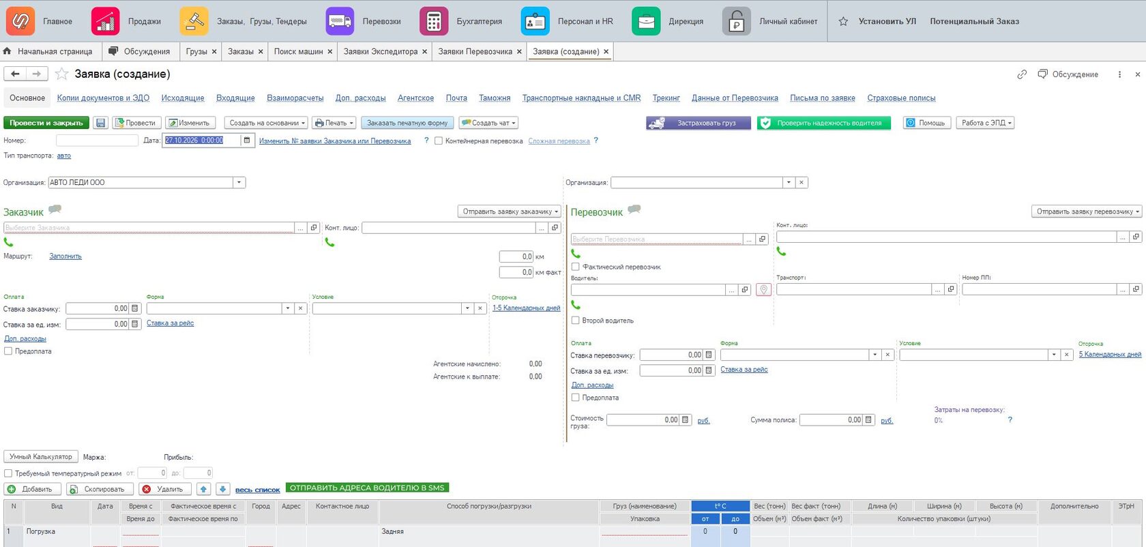The width and height of the screenshot is (1146, 547).
Task: Click Провести и закрыть button
Action: 46,123
